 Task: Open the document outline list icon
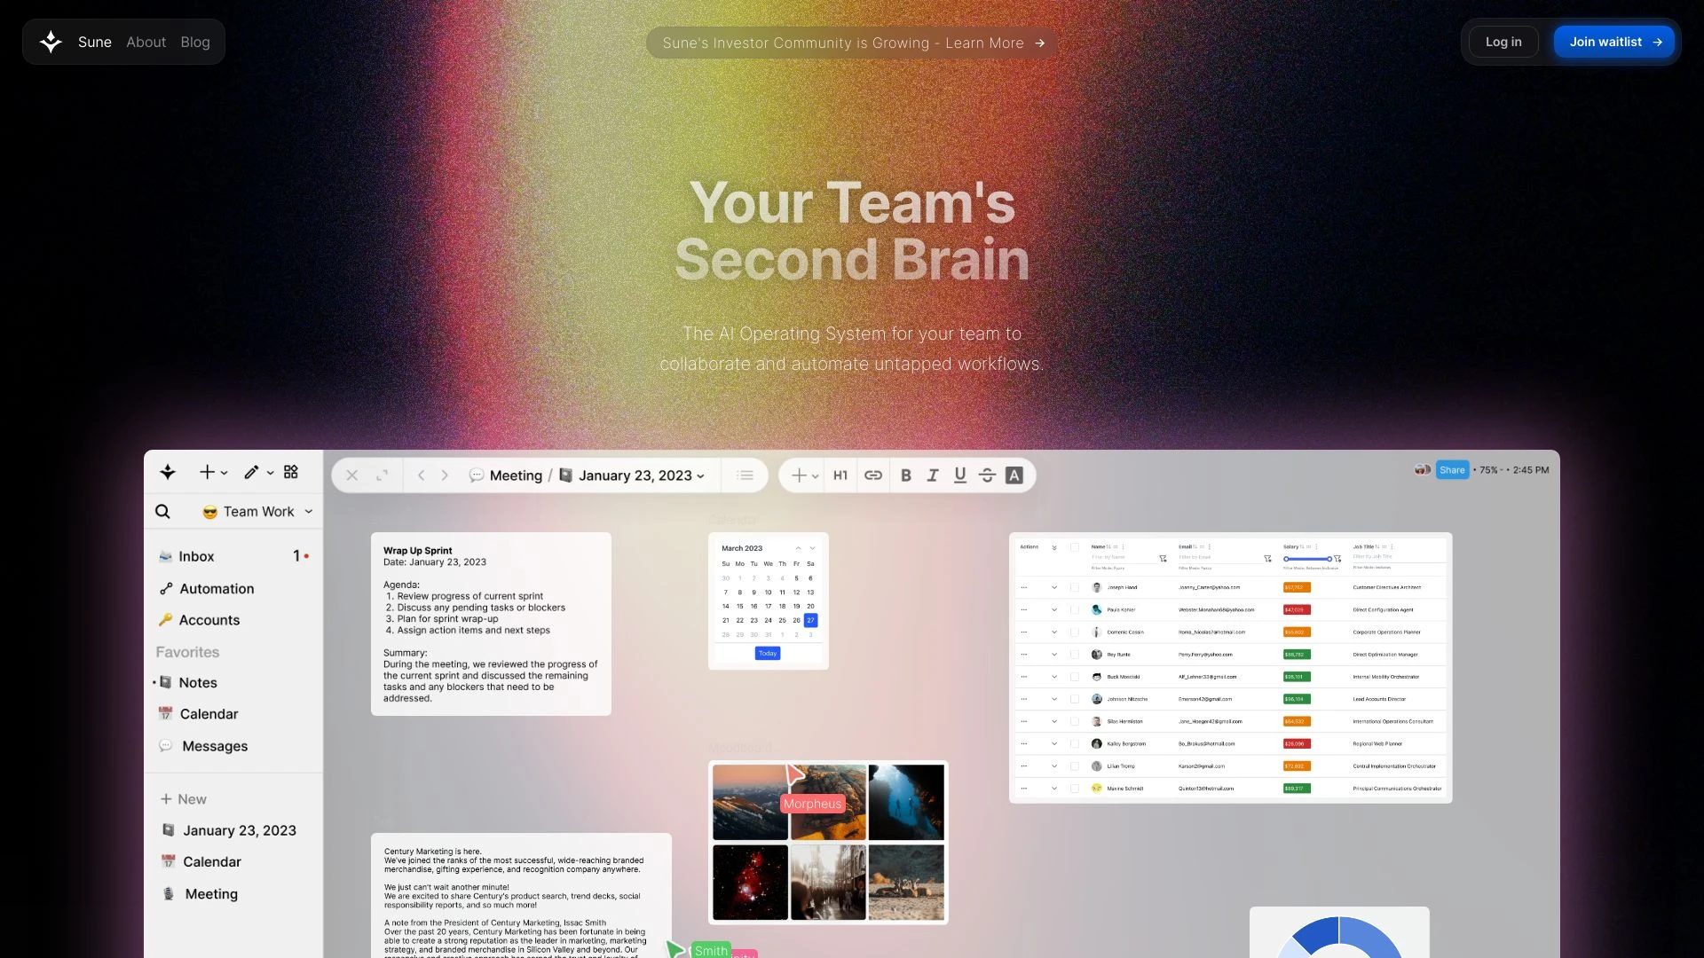click(745, 475)
